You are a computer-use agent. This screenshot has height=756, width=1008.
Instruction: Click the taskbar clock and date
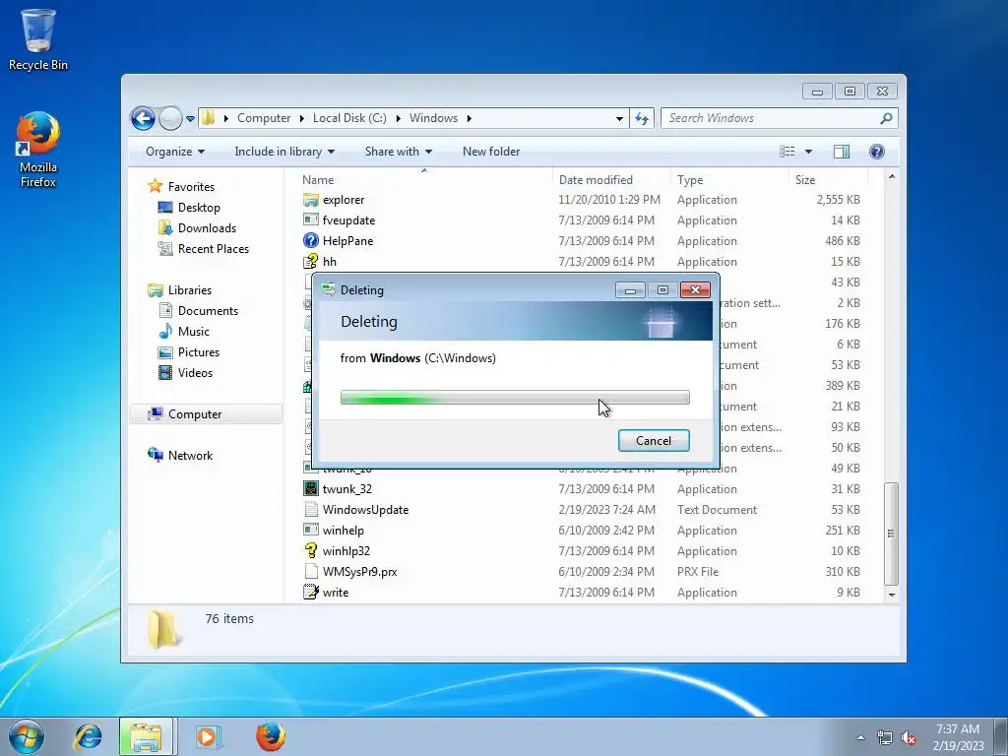coord(958,737)
